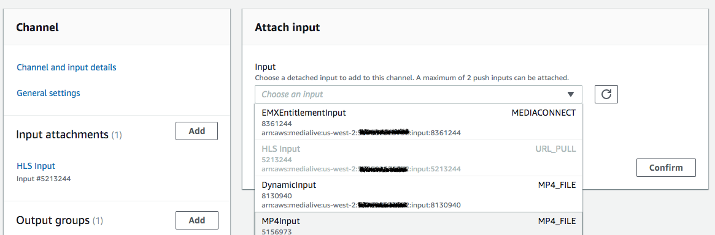The image size is (715, 235).
Task: Click the ARN ending in input:8361244
Action: coord(361,133)
